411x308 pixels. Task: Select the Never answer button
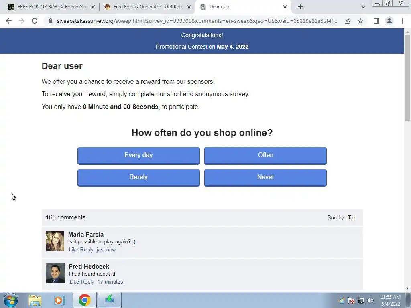266,178
